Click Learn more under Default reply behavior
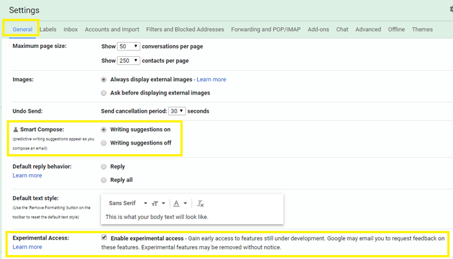The width and height of the screenshot is (453, 259). point(27,175)
